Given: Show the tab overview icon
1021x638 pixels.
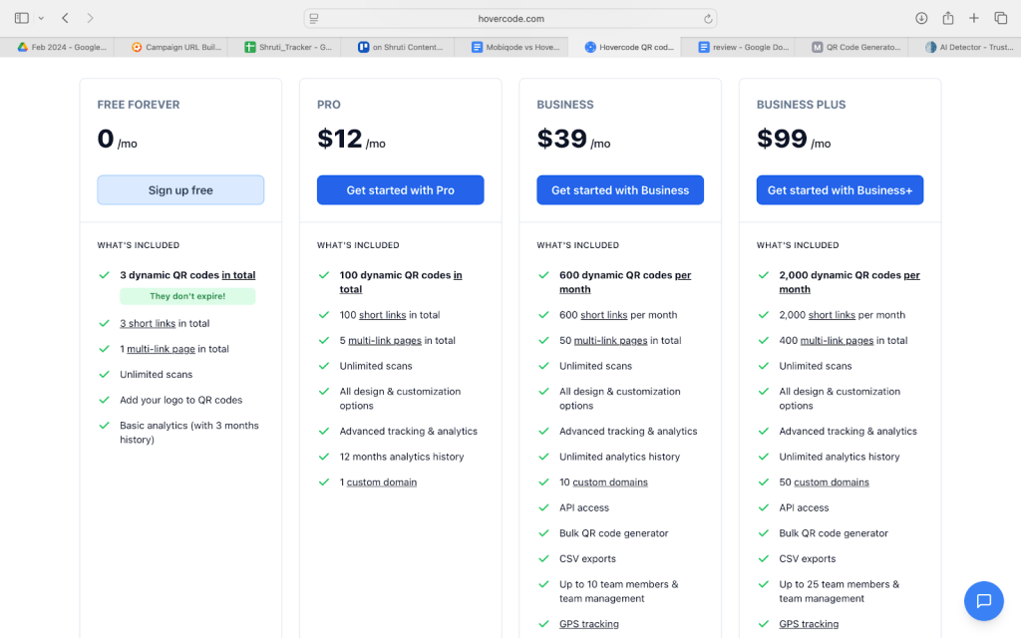Looking at the screenshot, I should pyautogui.click(x=1001, y=18).
